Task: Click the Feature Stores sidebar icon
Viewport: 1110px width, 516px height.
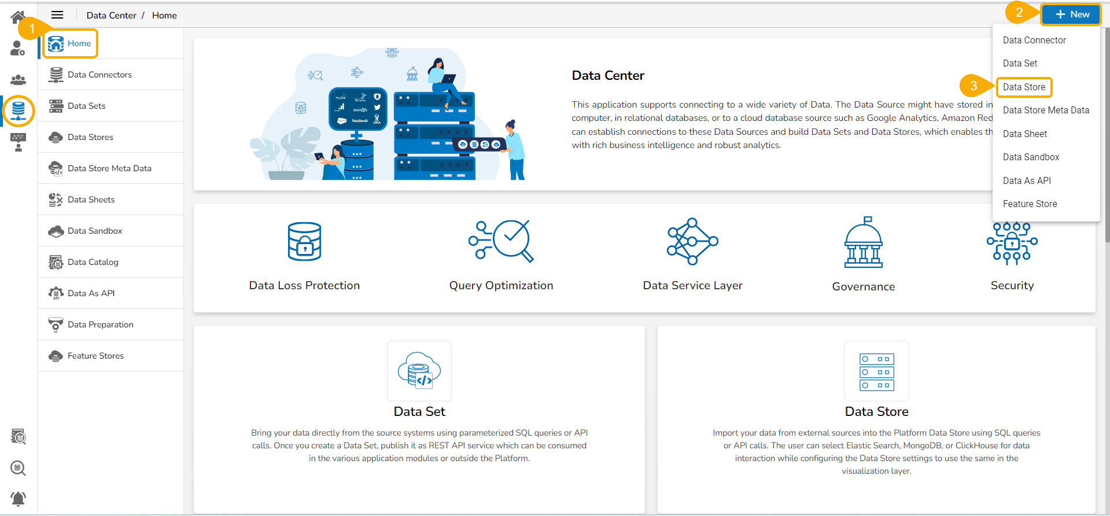Action: (x=56, y=356)
